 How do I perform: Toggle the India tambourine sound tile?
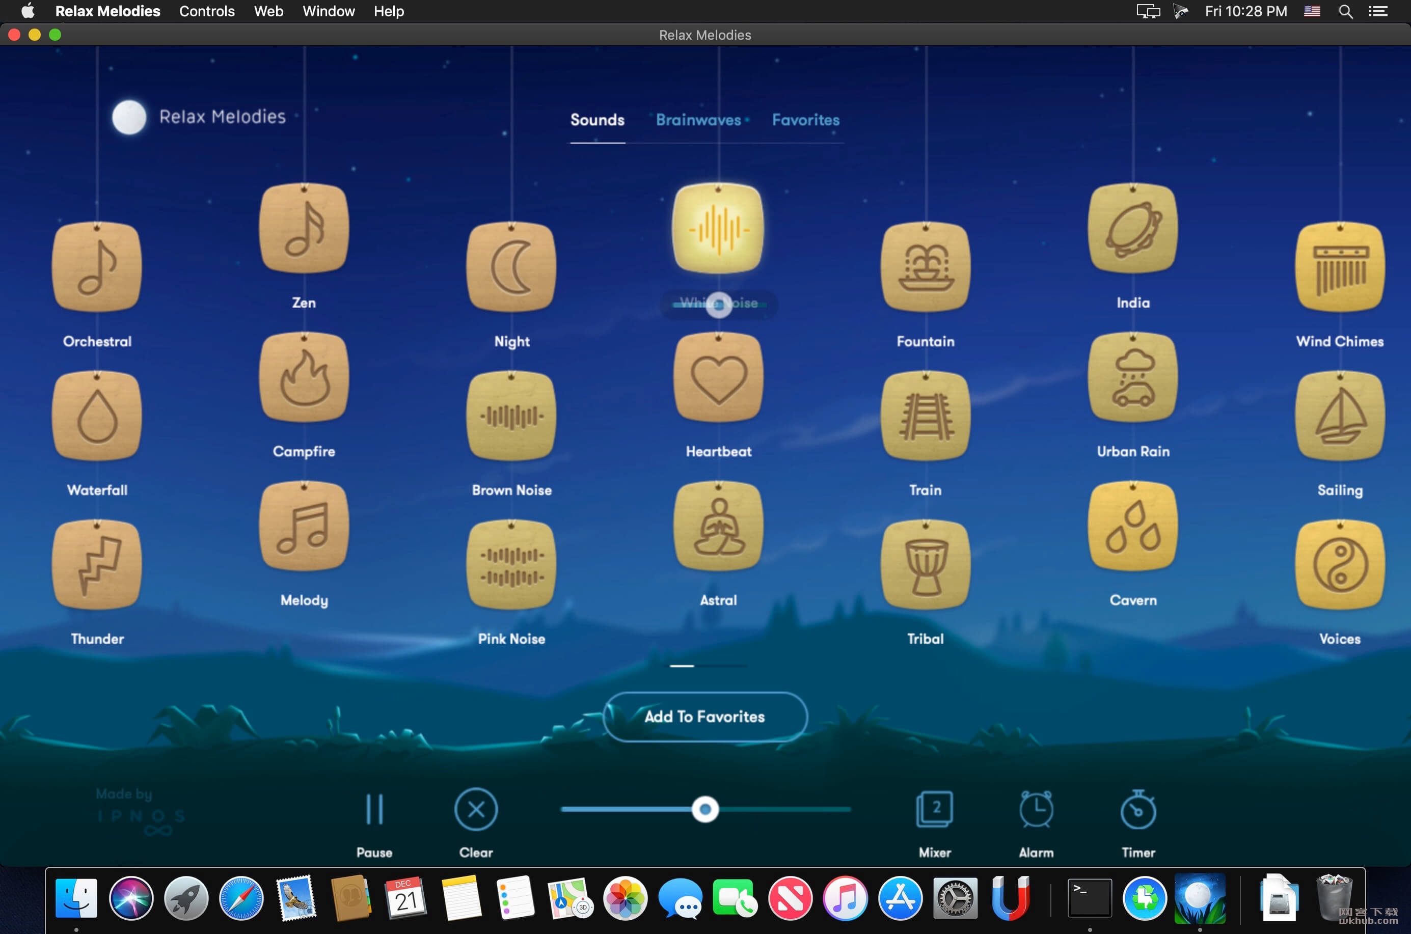[1133, 228]
